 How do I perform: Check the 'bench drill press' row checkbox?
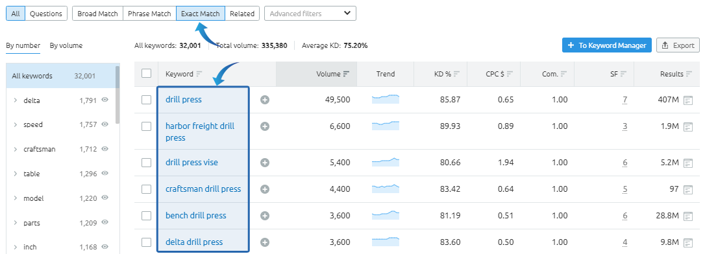(146, 216)
